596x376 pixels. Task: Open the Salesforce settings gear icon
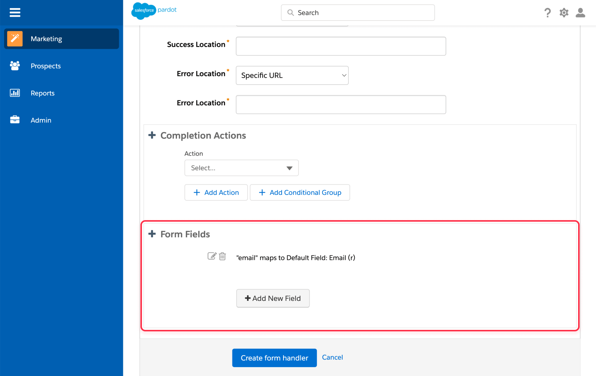coord(564,12)
